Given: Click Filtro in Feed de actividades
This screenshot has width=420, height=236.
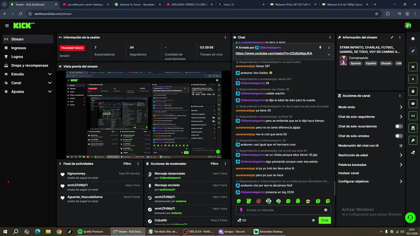Looking at the screenshot, I should click(127, 164).
